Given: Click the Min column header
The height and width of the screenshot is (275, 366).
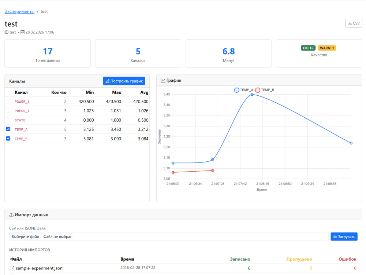Looking at the screenshot, I should (x=90, y=92).
